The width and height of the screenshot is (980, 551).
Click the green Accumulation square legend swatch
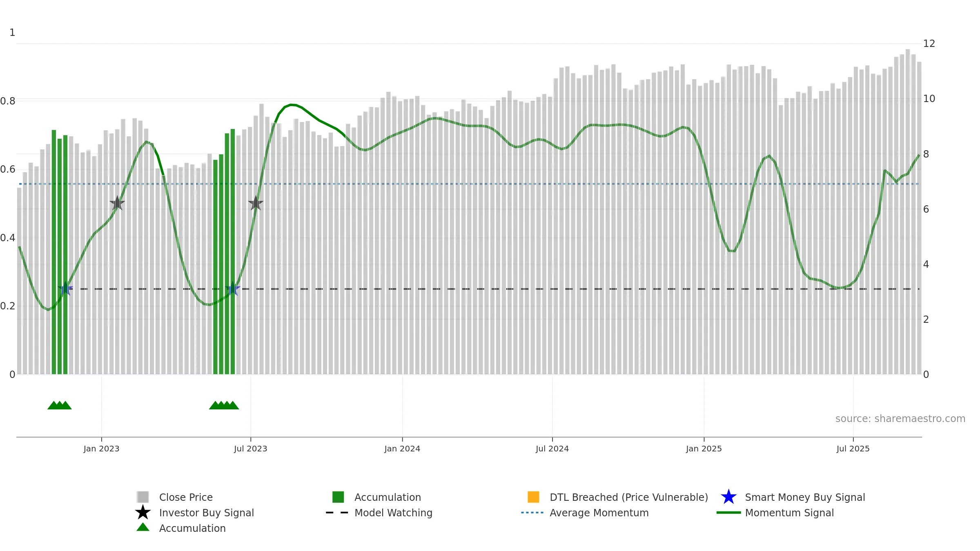pos(338,497)
